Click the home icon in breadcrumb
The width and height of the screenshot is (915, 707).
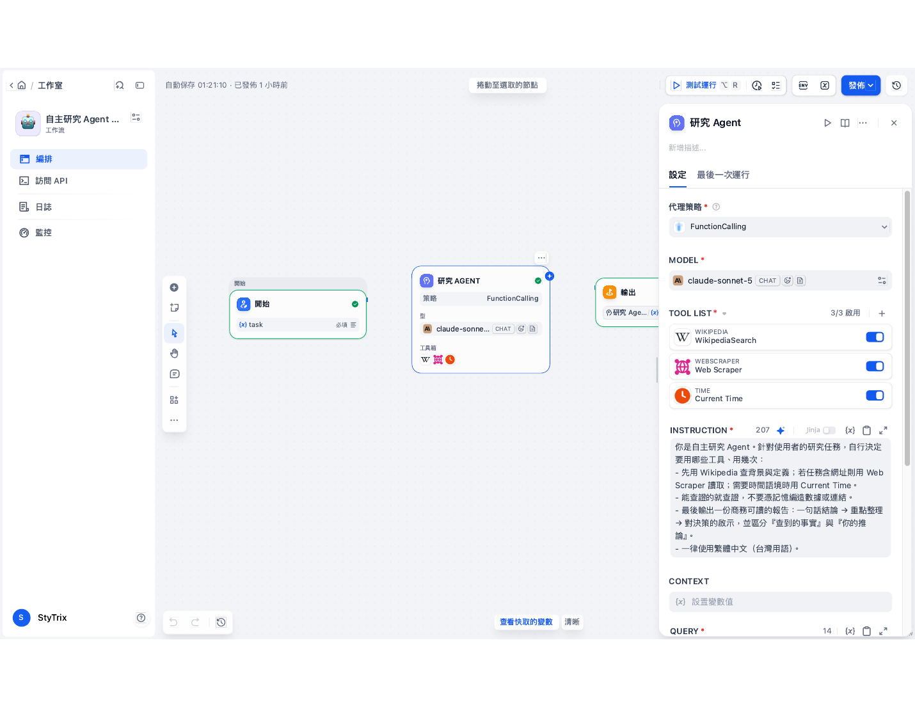click(22, 85)
